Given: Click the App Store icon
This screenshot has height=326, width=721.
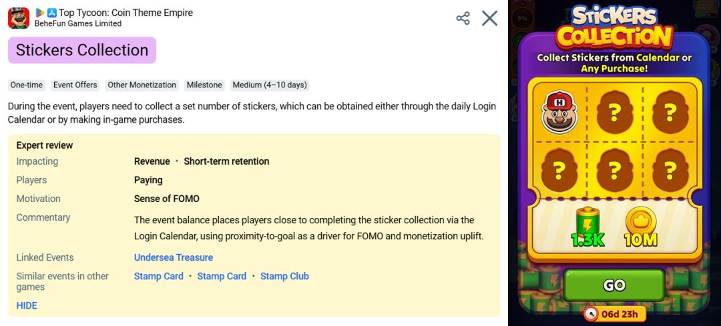Looking at the screenshot, I should point(52,13).
